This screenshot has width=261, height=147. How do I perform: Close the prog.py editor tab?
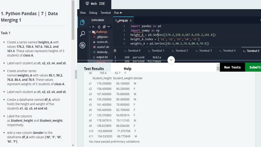(x=130, y=20)
